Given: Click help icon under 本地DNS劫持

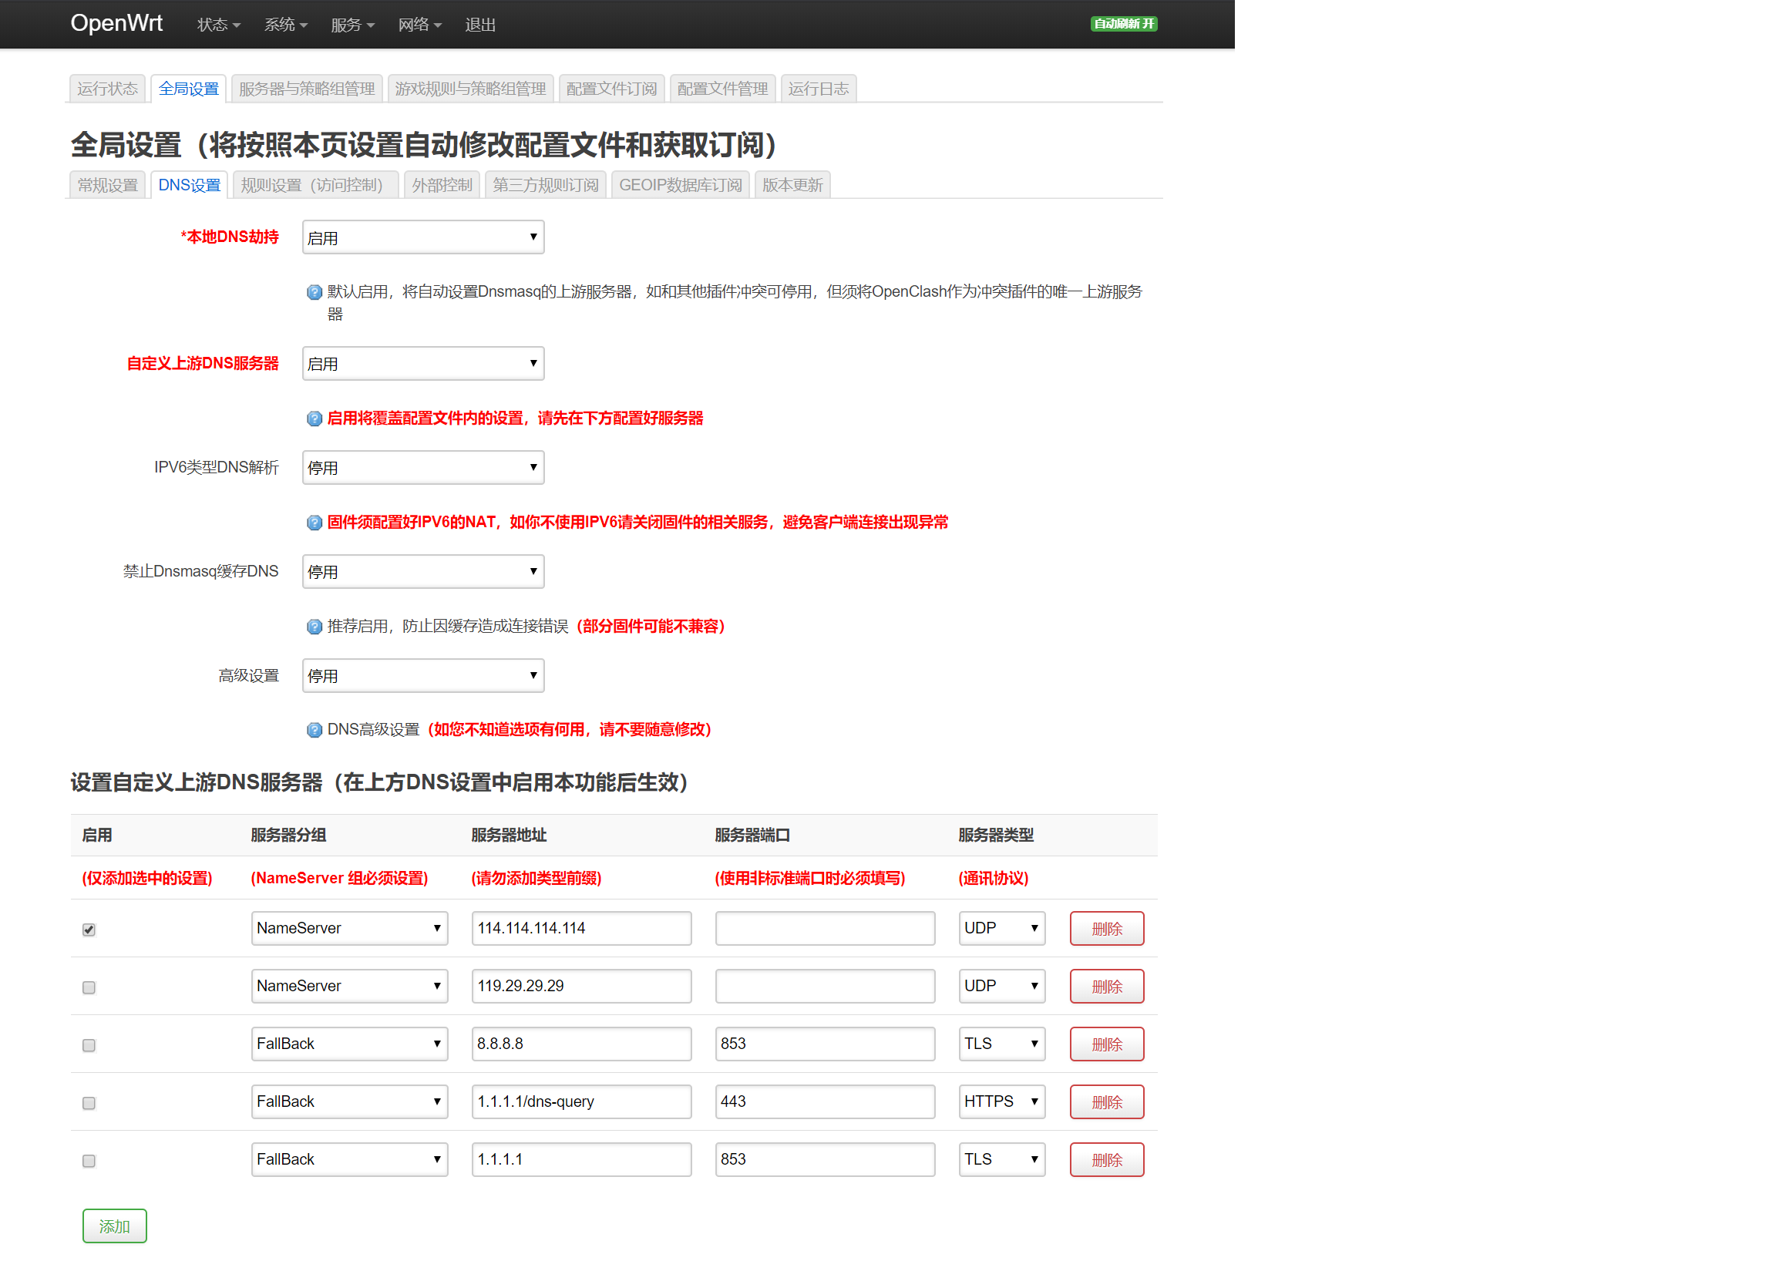Looking at the screenshot, I should click(x=314, y=292).
